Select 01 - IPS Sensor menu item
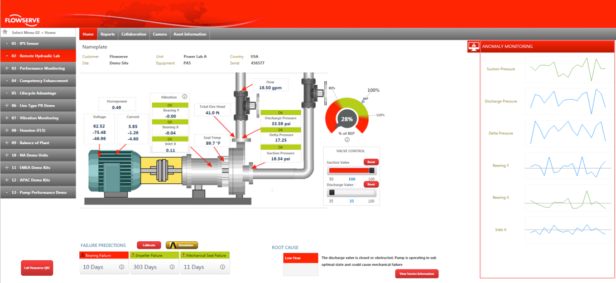The height and width of the screenshot is (283, 616). coord(38,43)
